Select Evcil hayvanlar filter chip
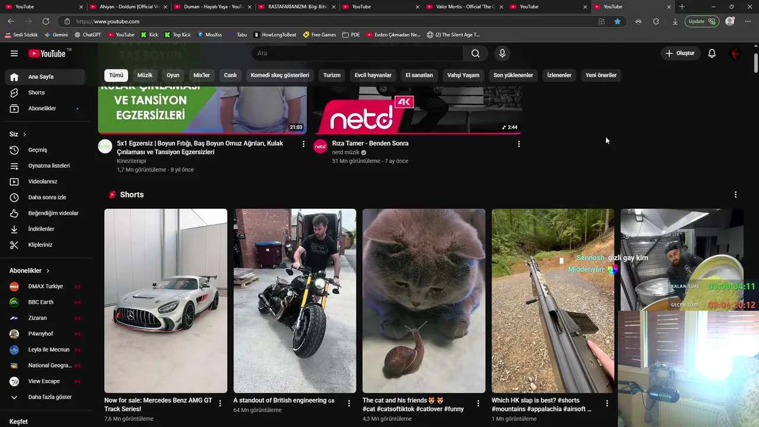 373,75
